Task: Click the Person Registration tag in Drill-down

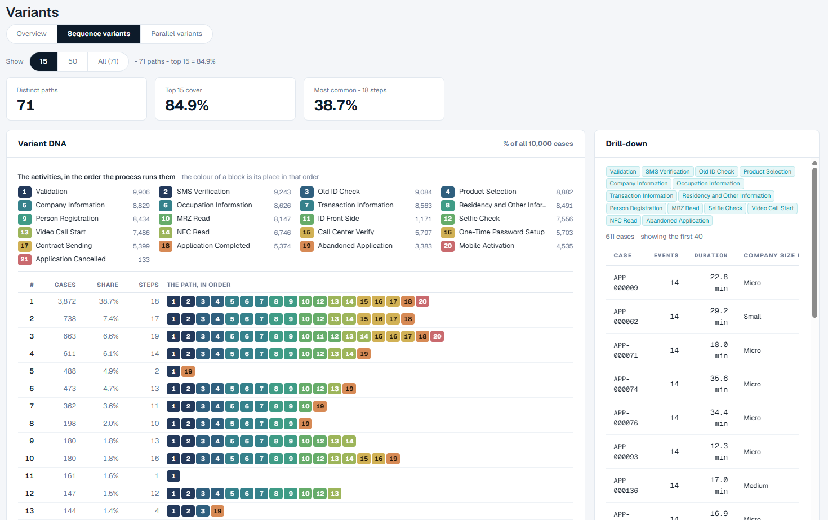Action: (636, 208)
